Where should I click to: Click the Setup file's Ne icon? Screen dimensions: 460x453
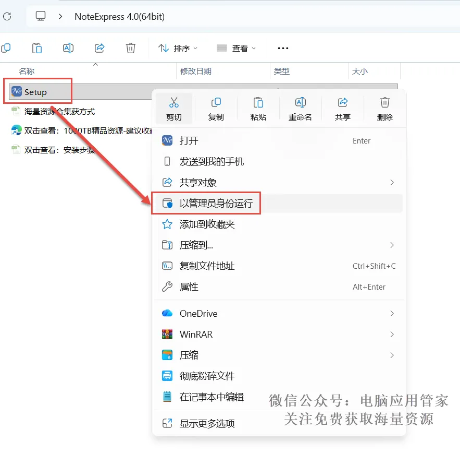click(17, 91)
